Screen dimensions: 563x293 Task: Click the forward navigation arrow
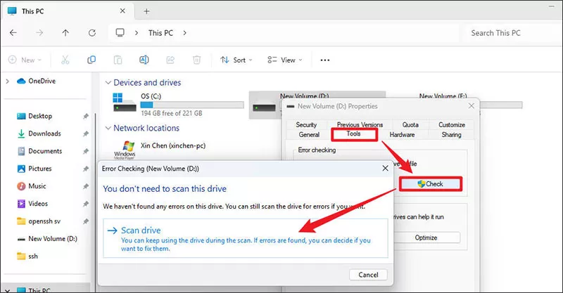click(x=39, y=32)
